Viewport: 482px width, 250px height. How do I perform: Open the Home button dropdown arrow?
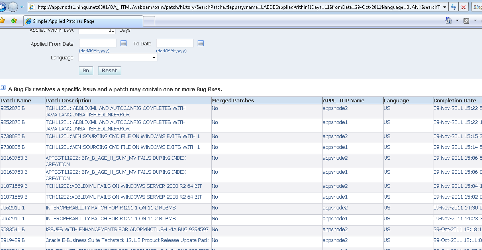(457, 21)
